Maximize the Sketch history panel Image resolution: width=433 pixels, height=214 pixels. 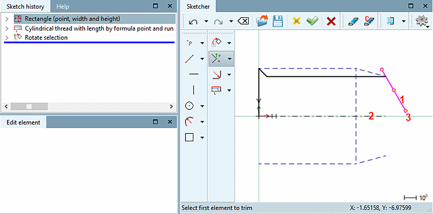pyautogui.click(x=155, y=6)
